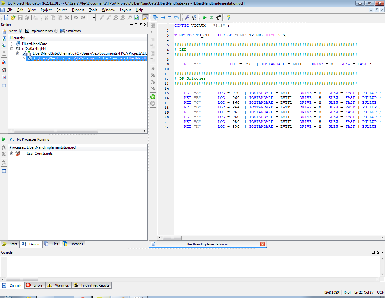Screen dimensions: 385x298
Task: Collapse the ElbertNandGateSchematic tree node
Action: 18,53
